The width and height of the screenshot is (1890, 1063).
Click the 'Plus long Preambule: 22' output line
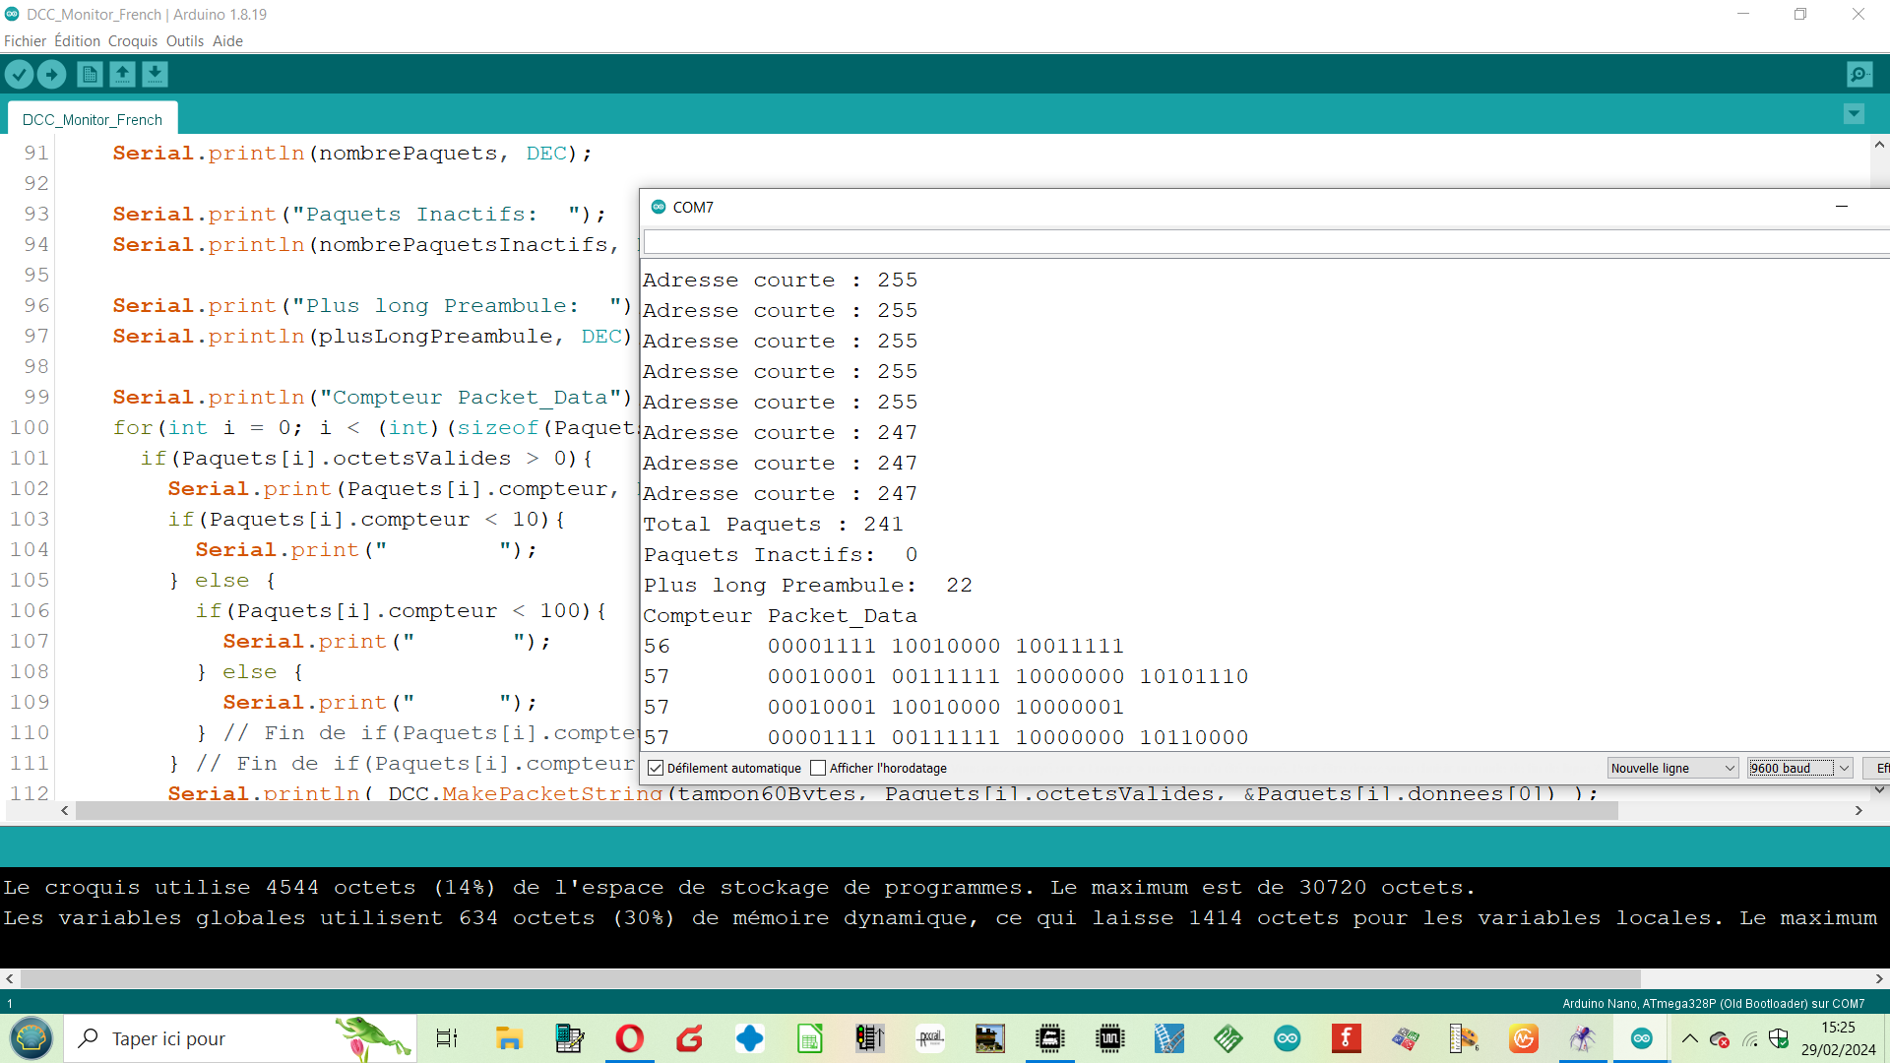pyautogui.click(x=807, y=585)
